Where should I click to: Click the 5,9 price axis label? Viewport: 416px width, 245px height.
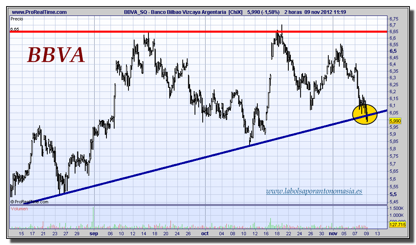point(393,134)
